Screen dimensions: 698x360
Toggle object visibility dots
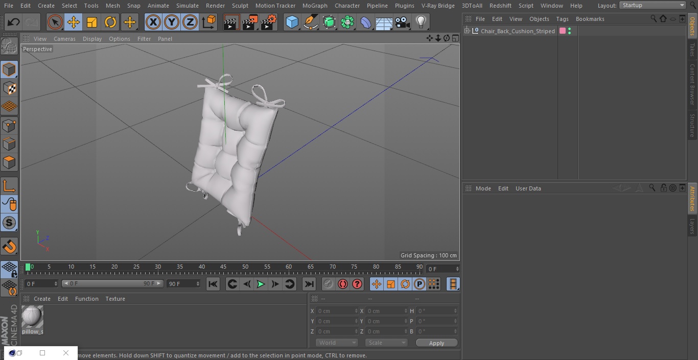(570, 31)
